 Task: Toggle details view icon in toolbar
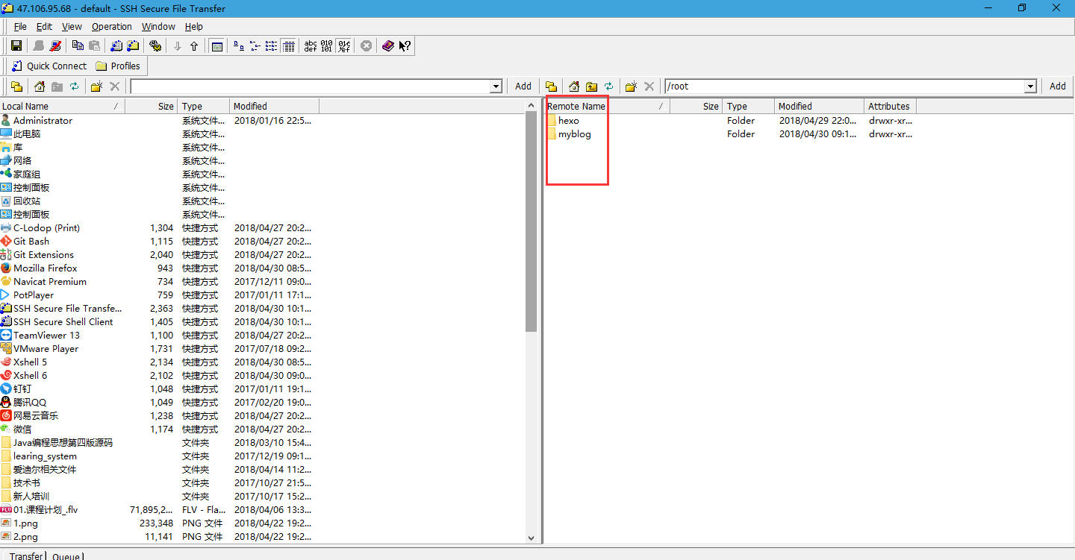pyautogui.click(x=287, y=46)
